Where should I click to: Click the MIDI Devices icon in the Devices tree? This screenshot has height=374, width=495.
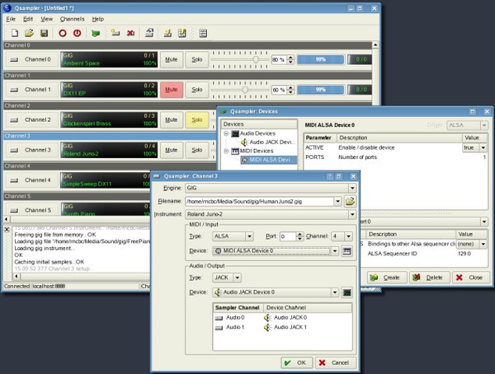click(235, 151)
